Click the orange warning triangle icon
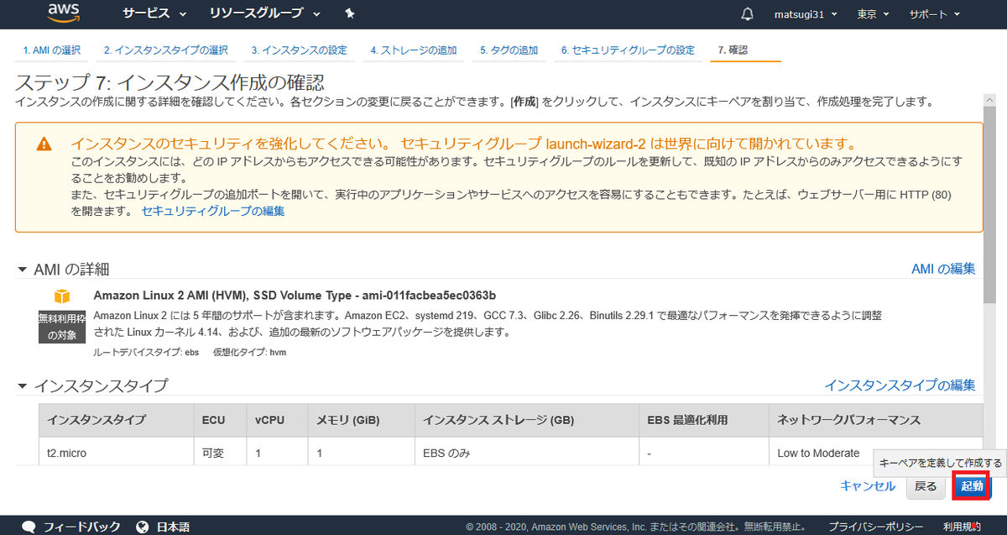This screenshot has height=535, width=1007. point(44,144)
